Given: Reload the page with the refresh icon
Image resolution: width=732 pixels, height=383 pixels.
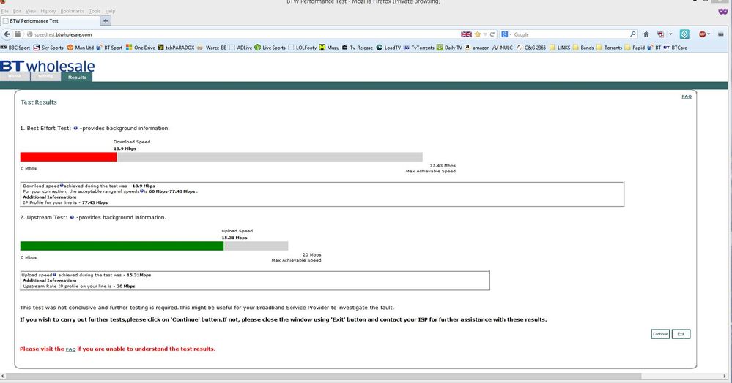Looking at the screenshot, I should (x=492, y=34).
